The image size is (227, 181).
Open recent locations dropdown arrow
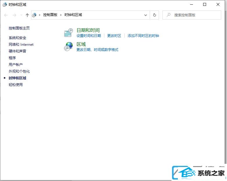click(21, 15)
